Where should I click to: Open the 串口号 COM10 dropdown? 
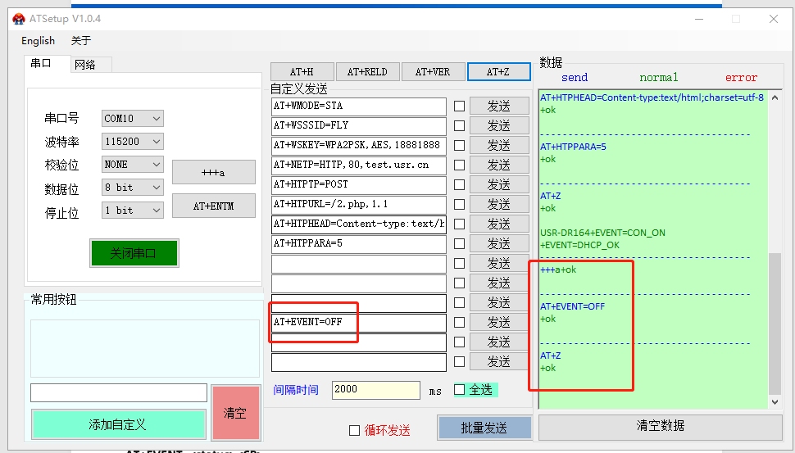coord(133,119)
